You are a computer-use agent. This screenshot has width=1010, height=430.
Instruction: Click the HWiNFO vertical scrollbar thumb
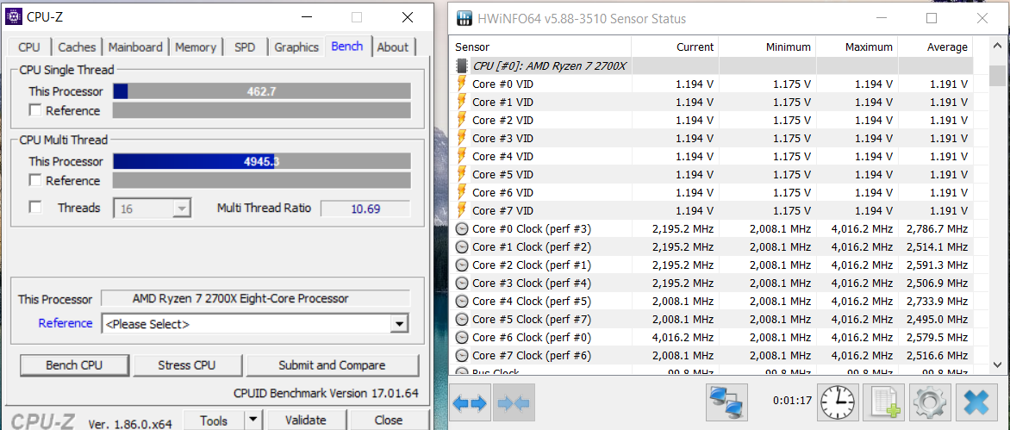coord(996,75)
